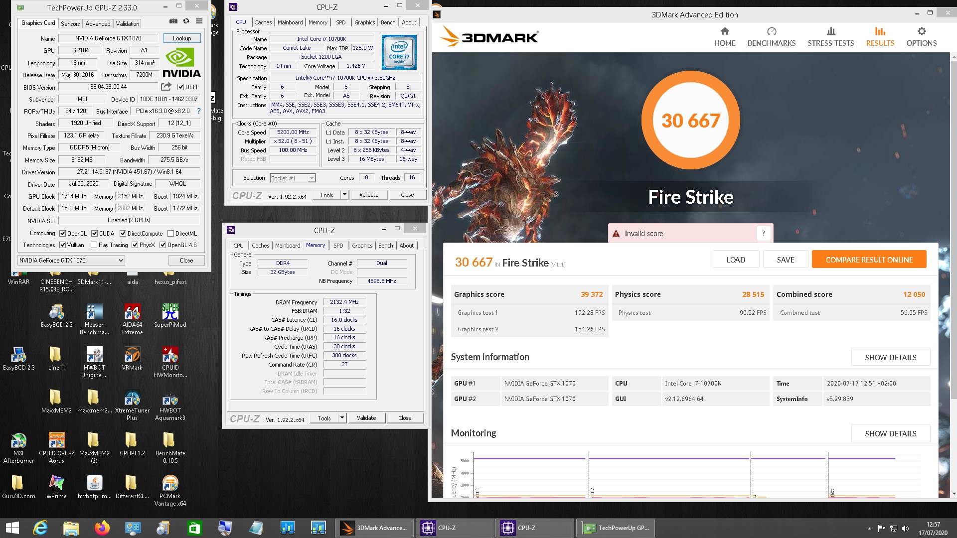Viewport: 957px width, 538px height.
Task: Toggle Vulkan checkbox
Action: (62, 245)
